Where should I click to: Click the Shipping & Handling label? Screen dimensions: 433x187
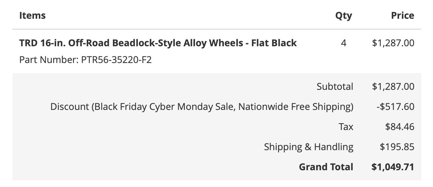pos(309,147)
